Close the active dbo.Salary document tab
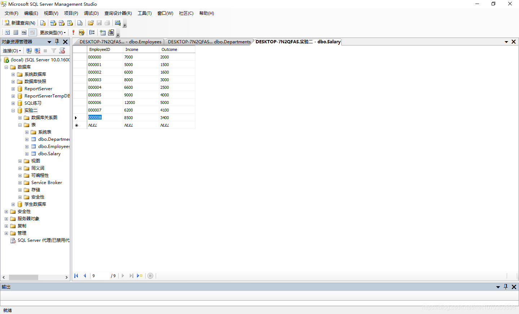Image resolution: width=519 pixels, height=314 pixels. pos(514,42)
